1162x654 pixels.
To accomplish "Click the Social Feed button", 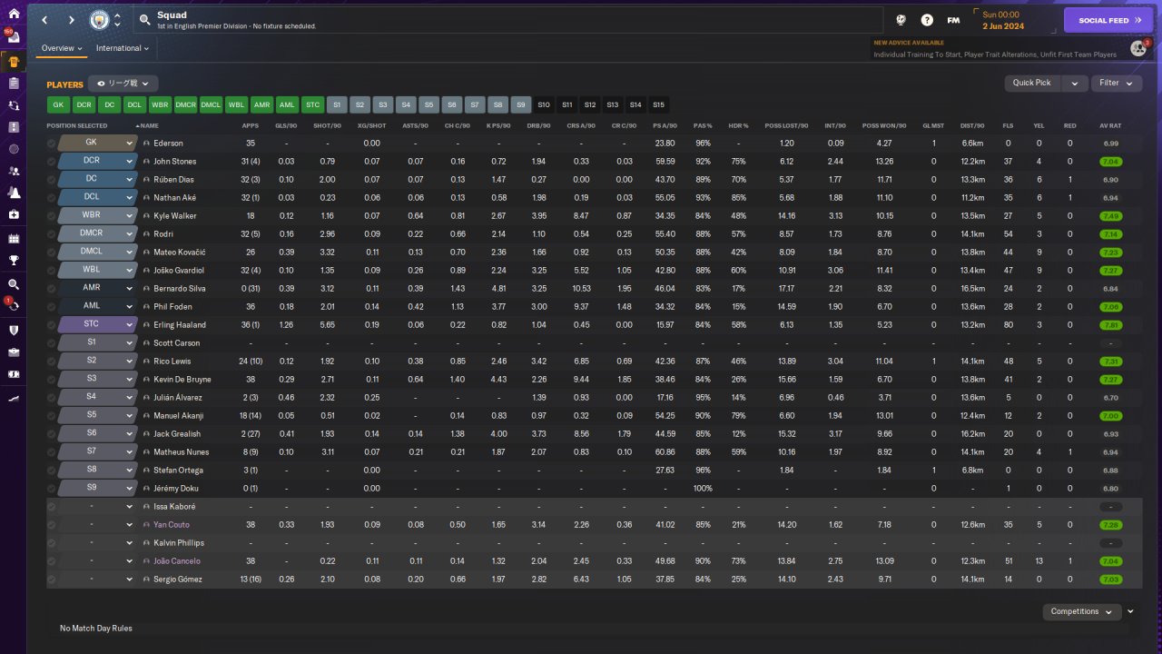I will click(x=1108, y=20).
